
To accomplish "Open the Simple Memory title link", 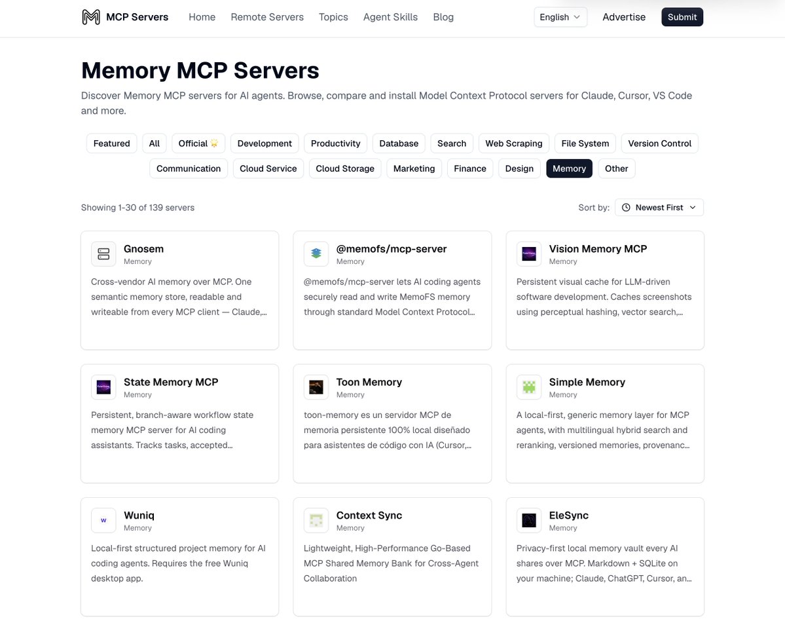I will pyautogui.click(x=587, y=382).
